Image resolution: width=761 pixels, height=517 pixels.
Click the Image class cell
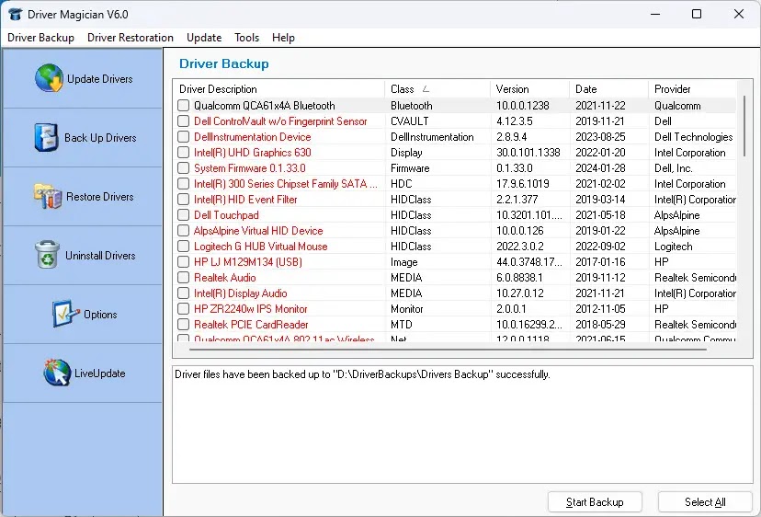tap(403, 262)
